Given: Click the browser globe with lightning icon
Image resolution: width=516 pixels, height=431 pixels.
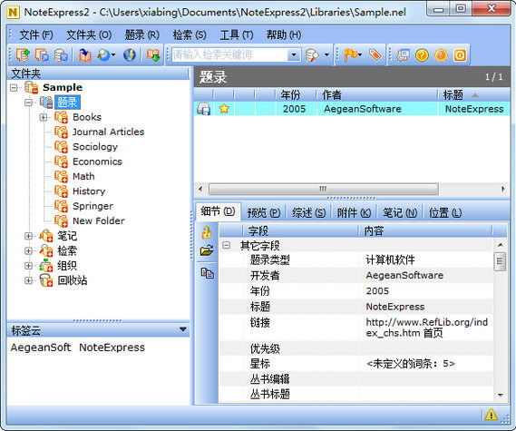Looking at the screenshot, I should [x=130, y=55].
